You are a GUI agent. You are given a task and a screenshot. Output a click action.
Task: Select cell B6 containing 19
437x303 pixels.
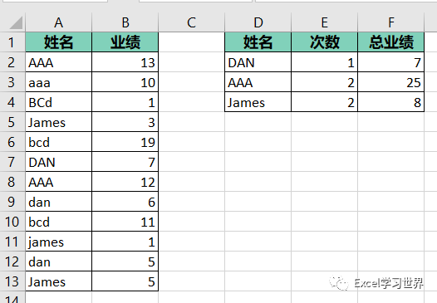tap(125, 142)
